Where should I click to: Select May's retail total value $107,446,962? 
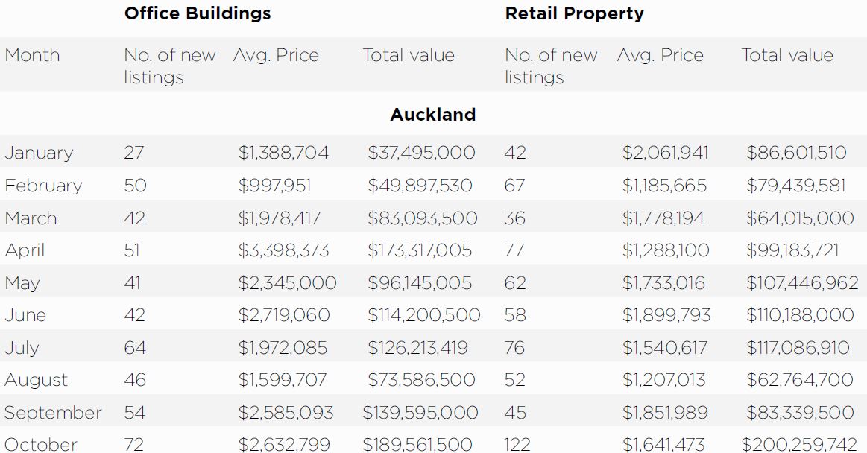pos(802,283)
